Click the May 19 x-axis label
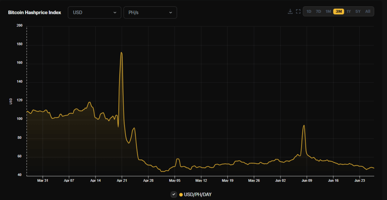Viewport: 387px width, 200px height. tap(228, 180)
